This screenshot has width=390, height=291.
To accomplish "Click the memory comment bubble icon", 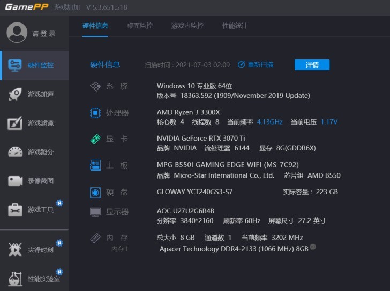I will 313,247.
